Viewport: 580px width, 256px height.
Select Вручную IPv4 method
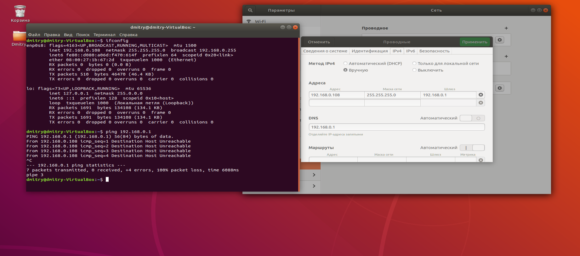(356, 70)
